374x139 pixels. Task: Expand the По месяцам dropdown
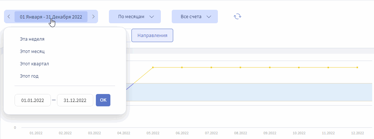point(135,16)
